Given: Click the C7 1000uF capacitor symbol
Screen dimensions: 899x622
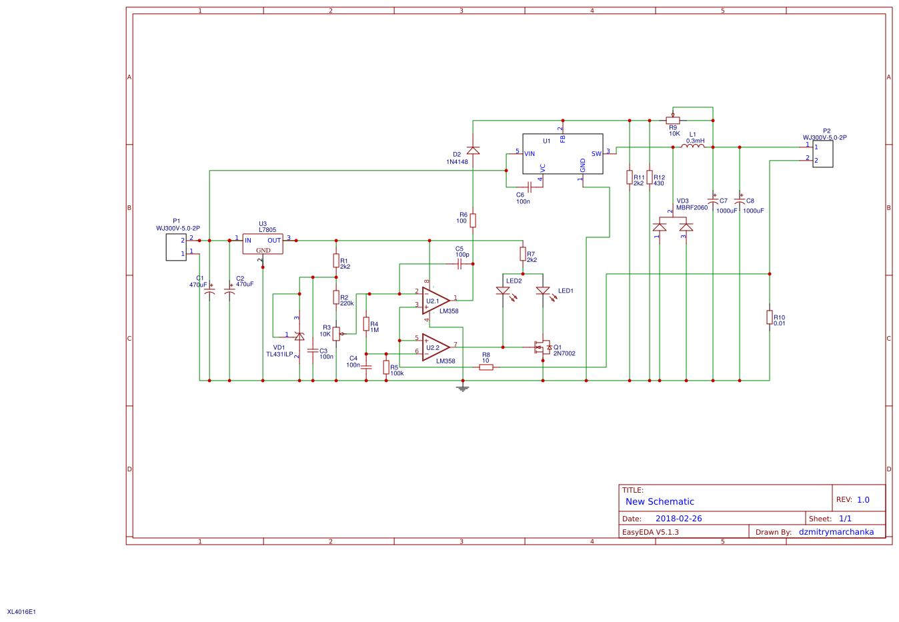Looking at the screenshot, I should click(713, 200).
